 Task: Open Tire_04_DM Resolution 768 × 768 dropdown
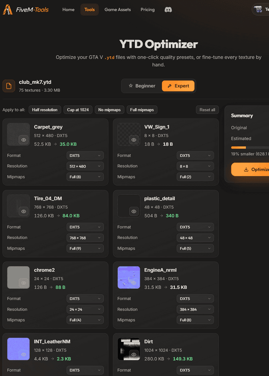point(85,237)
